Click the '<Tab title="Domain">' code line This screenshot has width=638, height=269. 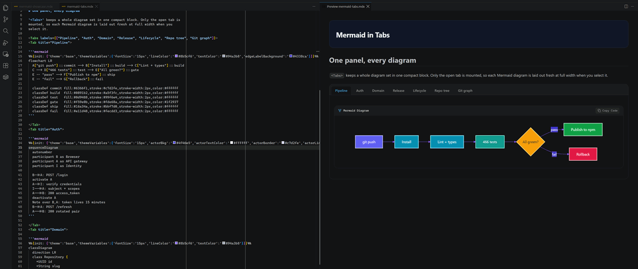tap(48, 229)
